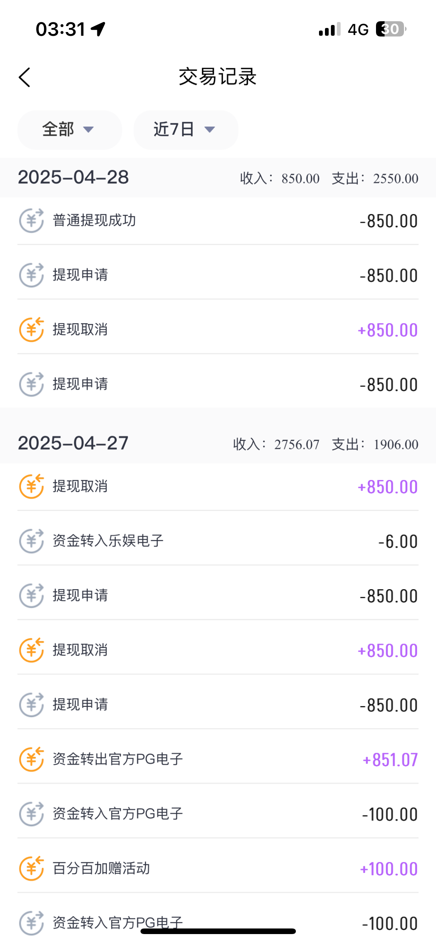Image resolution: width=436 pixels, height=943 pixels.
Task: Open the 全部 transaction type dropdown
Action: click(x=69, y=130)
